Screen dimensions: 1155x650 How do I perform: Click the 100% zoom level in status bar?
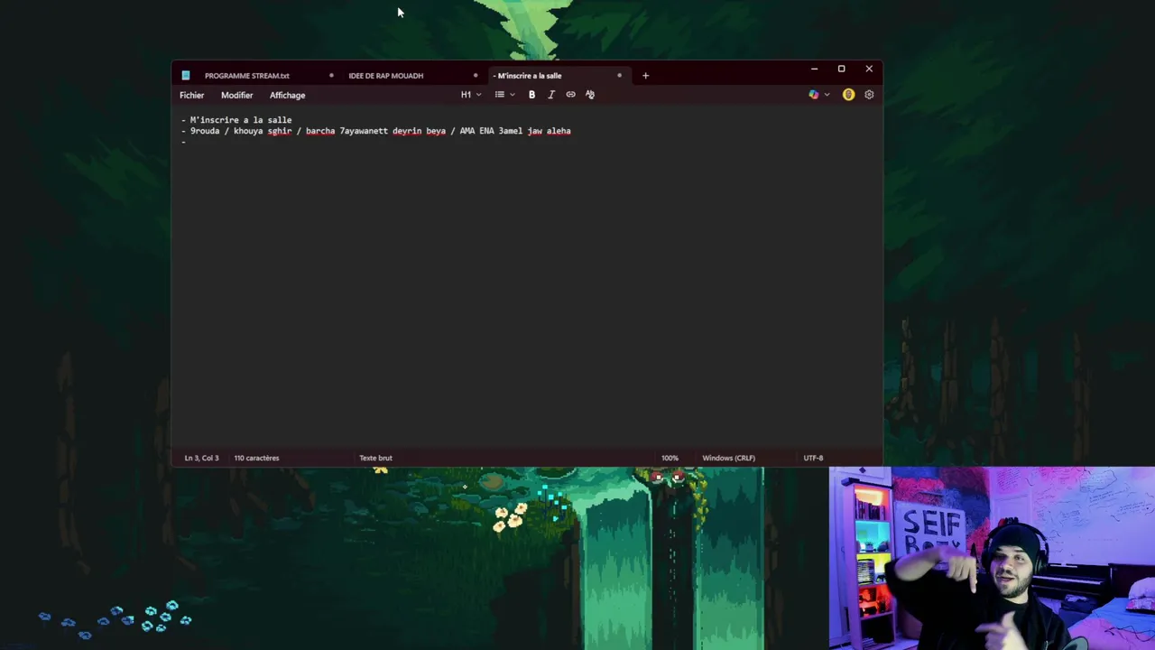point(670,458)
